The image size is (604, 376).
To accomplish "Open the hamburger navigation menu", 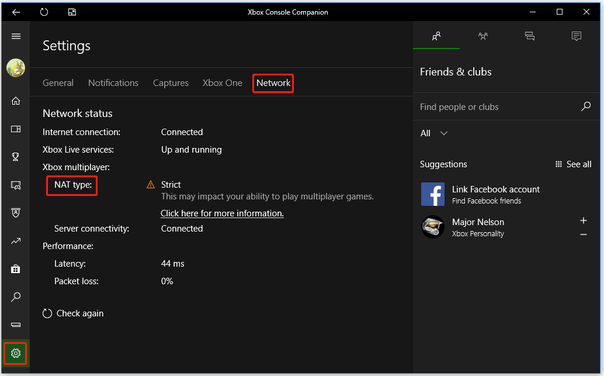I will (16, 36).
